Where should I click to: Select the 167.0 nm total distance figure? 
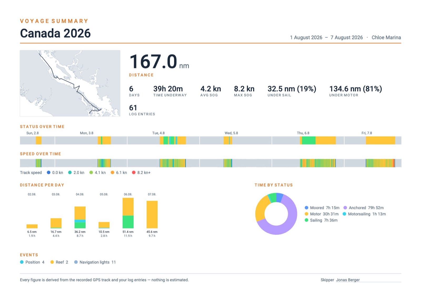point(159,62)
